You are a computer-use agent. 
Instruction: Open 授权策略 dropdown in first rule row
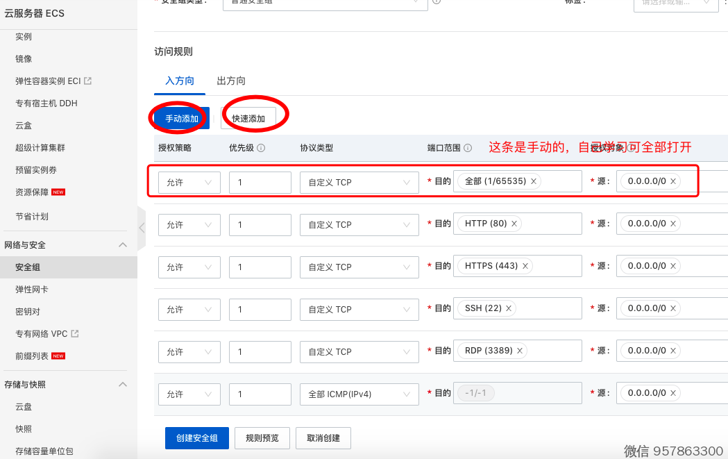click(x=189, y=183)
